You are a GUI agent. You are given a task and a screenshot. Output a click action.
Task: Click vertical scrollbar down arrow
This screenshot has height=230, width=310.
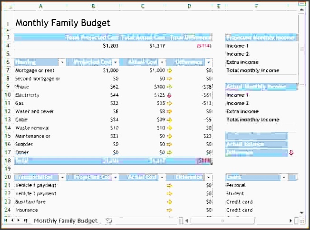point(301,212)
